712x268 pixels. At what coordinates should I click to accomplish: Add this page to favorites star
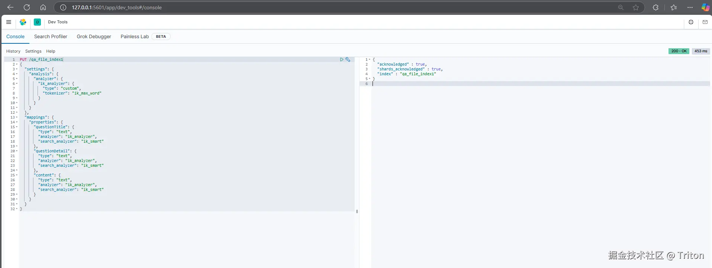(636, 7)
